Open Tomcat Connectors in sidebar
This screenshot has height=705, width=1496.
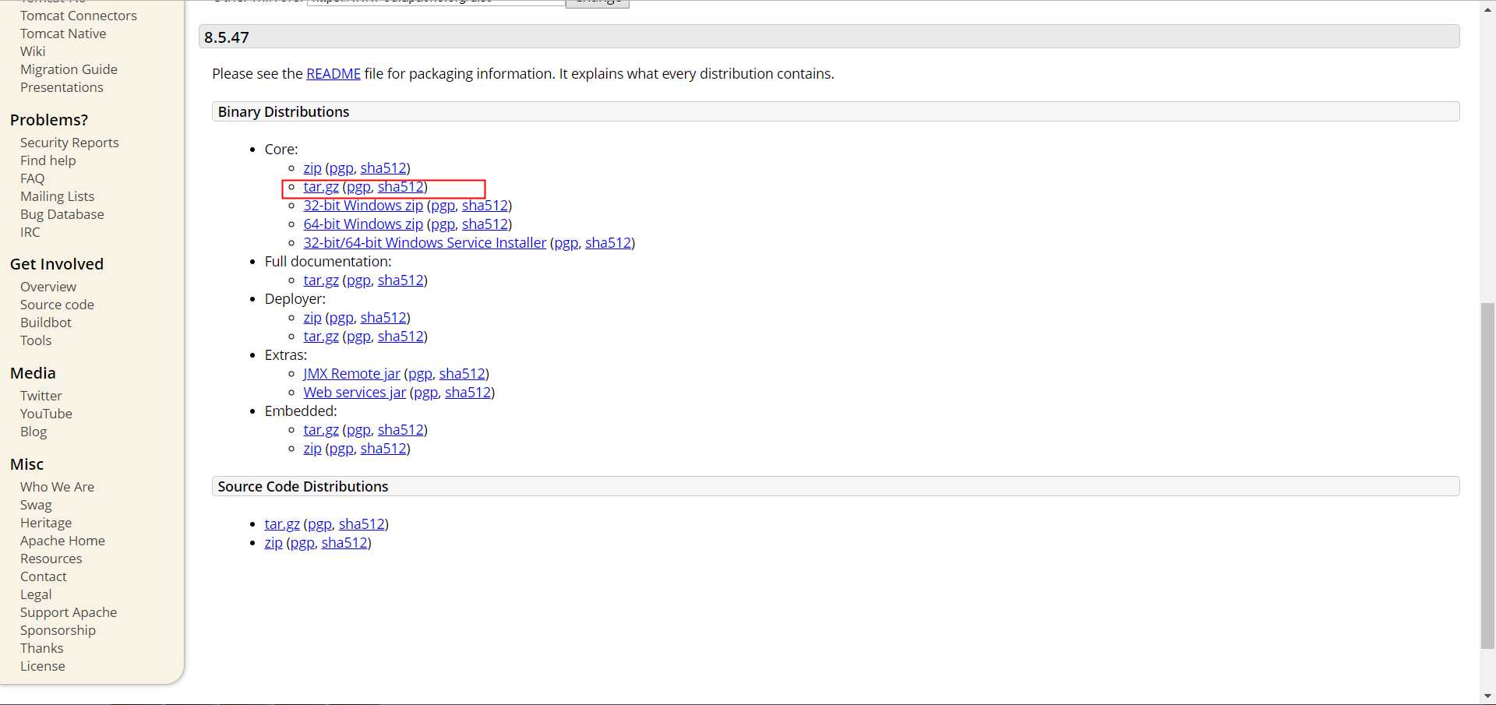(x=78, y=16)
